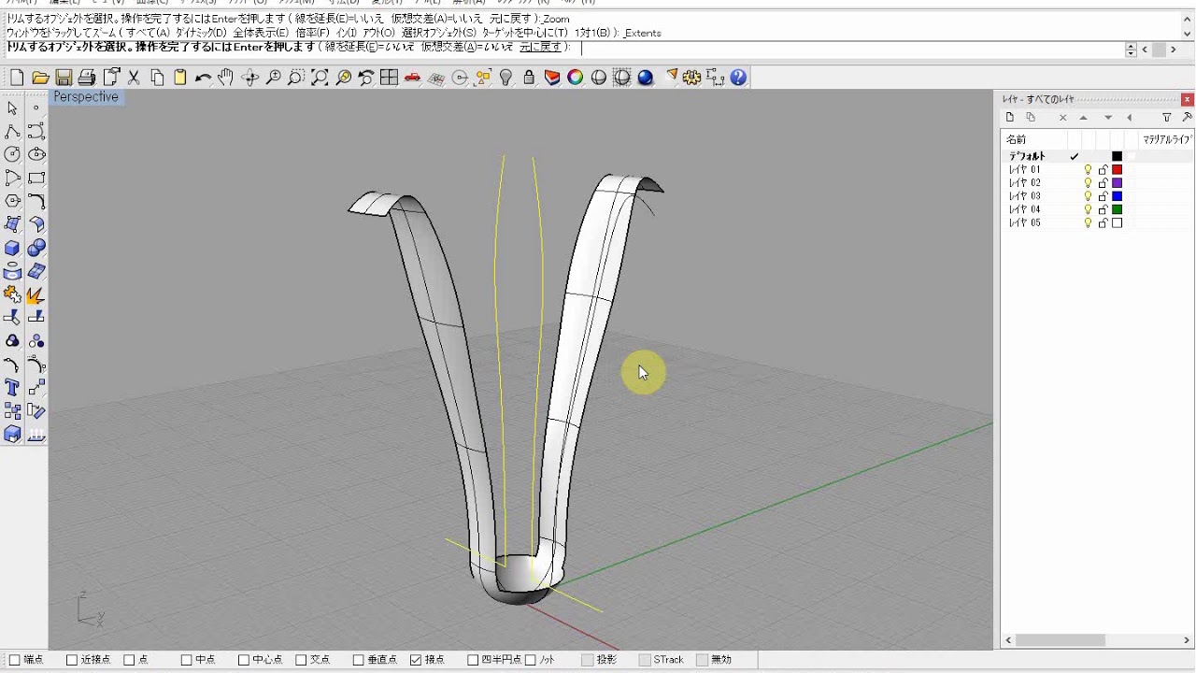This screenshot has width=1196, height=673.
Task: Select the デフォルト layer row
Action: tap(1097, 156)
